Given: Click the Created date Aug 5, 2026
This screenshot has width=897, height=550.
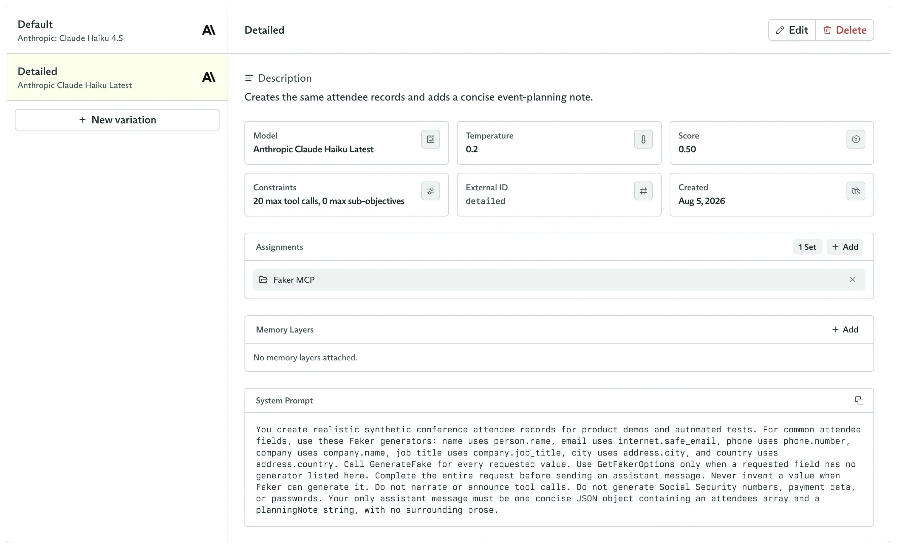Looking at the screenshot, I should 701,201.
